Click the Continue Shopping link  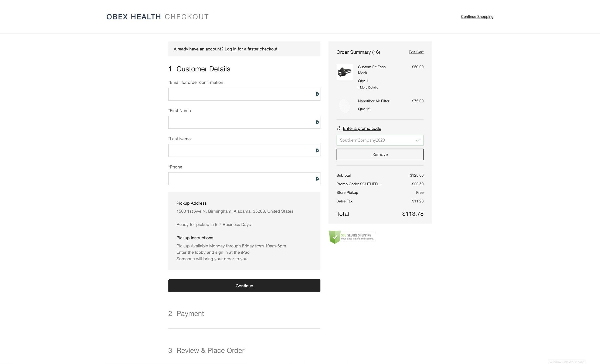coord(477,17)
